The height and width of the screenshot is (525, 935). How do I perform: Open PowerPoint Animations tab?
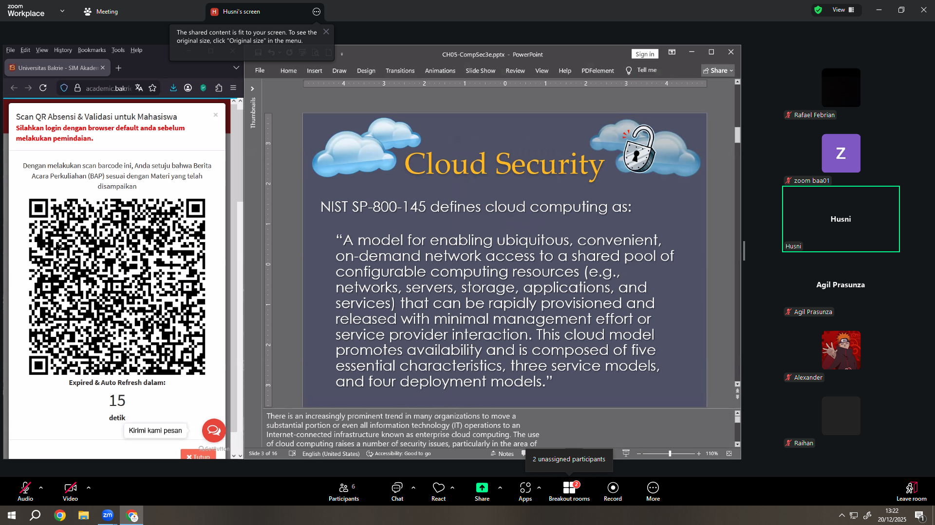440,70
